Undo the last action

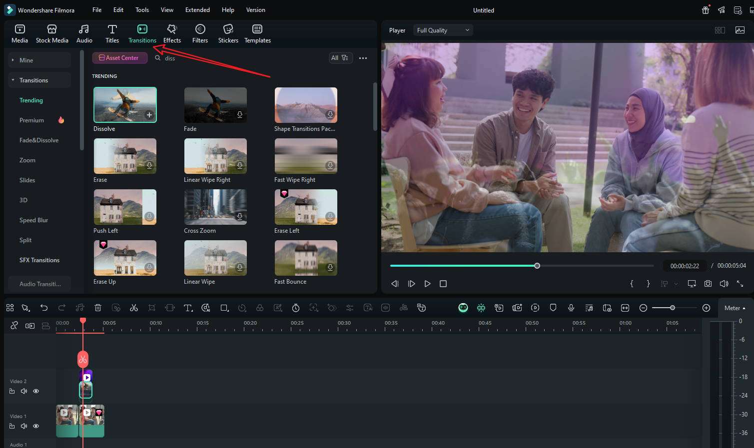44,308
